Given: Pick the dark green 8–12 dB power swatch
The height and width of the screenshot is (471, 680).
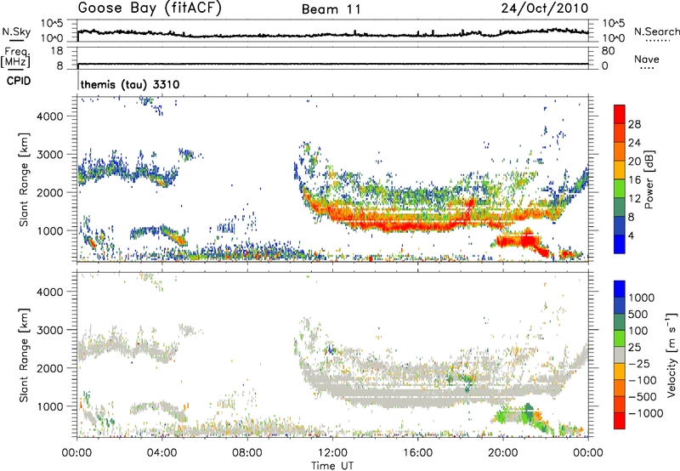Looking at the screenshot, I should point(620,207).
